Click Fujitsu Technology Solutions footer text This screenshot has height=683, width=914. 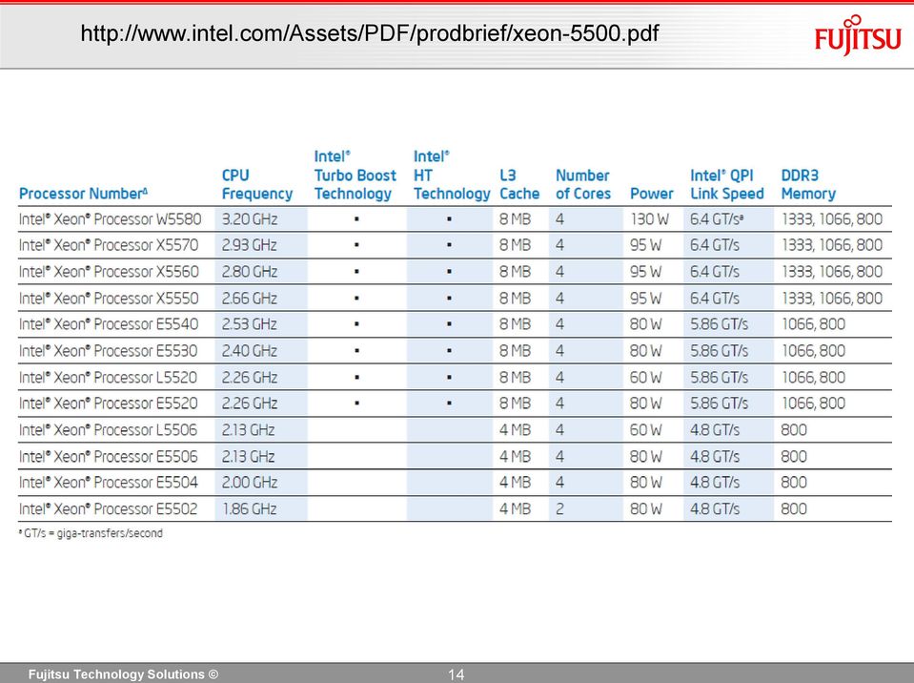click(x=123, y=674)
